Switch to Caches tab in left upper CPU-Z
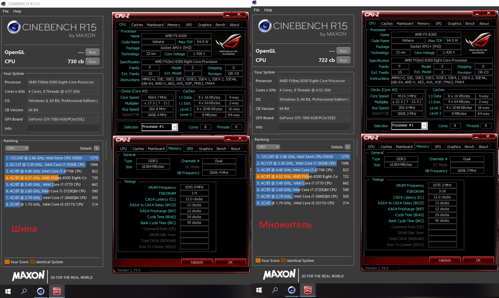Image resolution: width=499 pixels, height=298 pixels. click(x=137, y=25)
